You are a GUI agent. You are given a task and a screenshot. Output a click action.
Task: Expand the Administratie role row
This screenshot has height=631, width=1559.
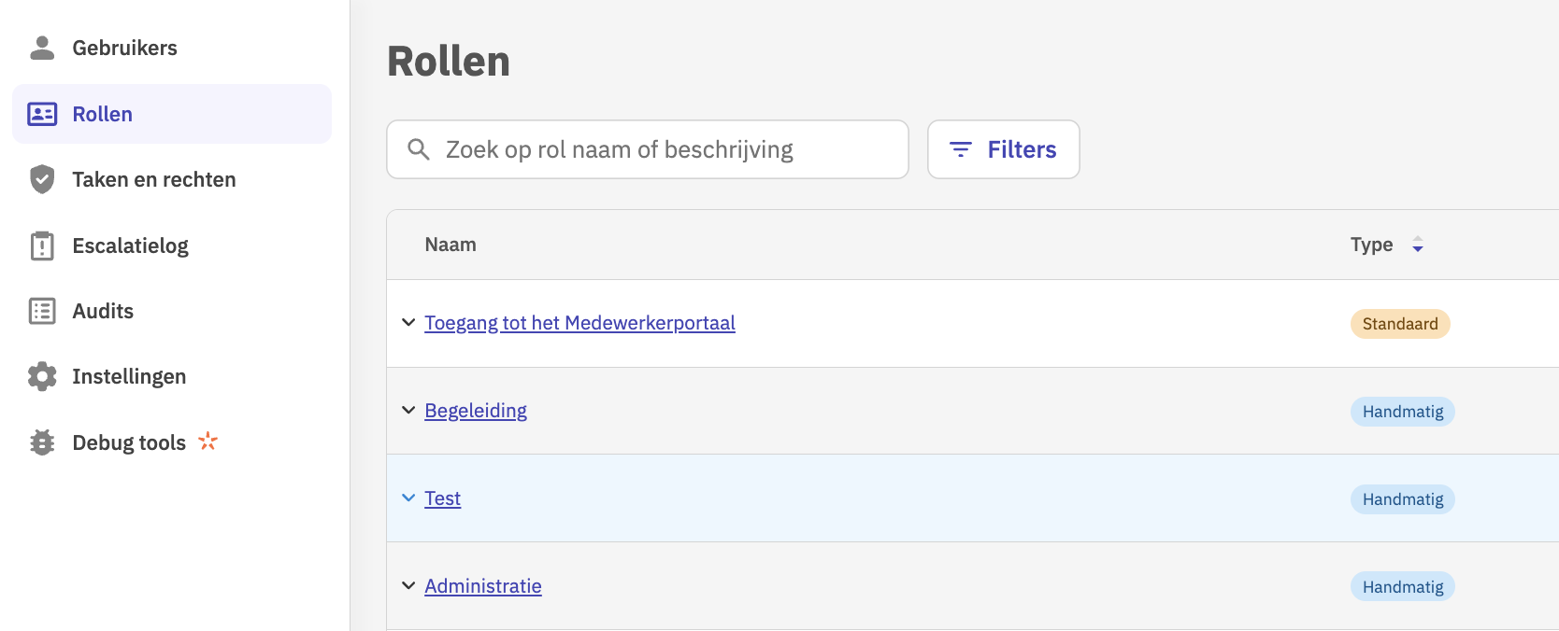408,586
